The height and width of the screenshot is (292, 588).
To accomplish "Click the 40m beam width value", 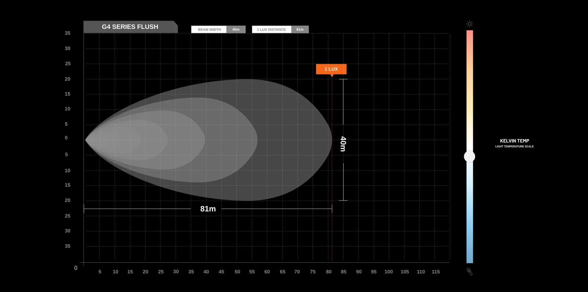I will [x=236, y=29].
